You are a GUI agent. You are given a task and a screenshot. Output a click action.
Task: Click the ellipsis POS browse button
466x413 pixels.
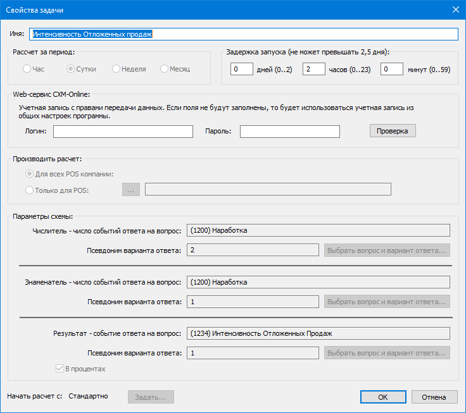coord(130,189)
